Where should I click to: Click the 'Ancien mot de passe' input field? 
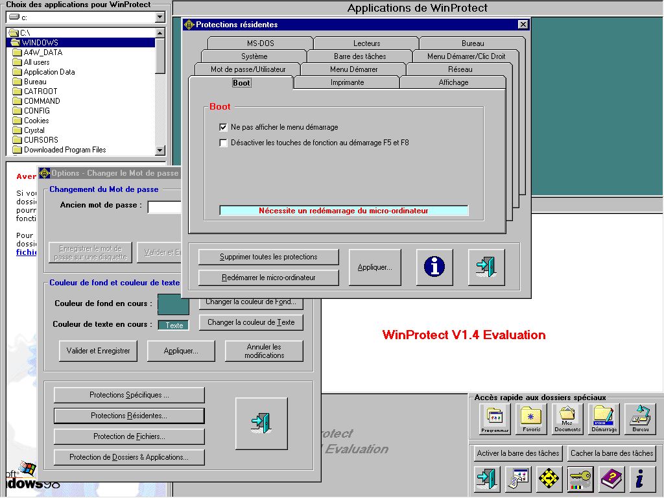(164, 207)
